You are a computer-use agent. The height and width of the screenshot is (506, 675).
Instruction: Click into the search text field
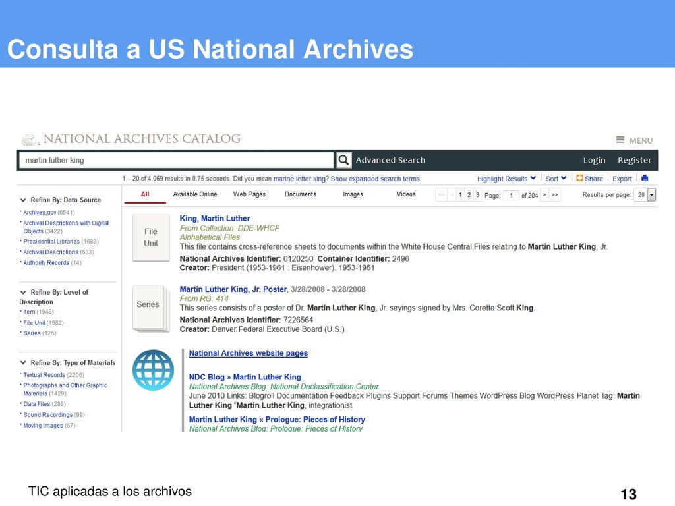pyautogui.click(x=177, y=161)
